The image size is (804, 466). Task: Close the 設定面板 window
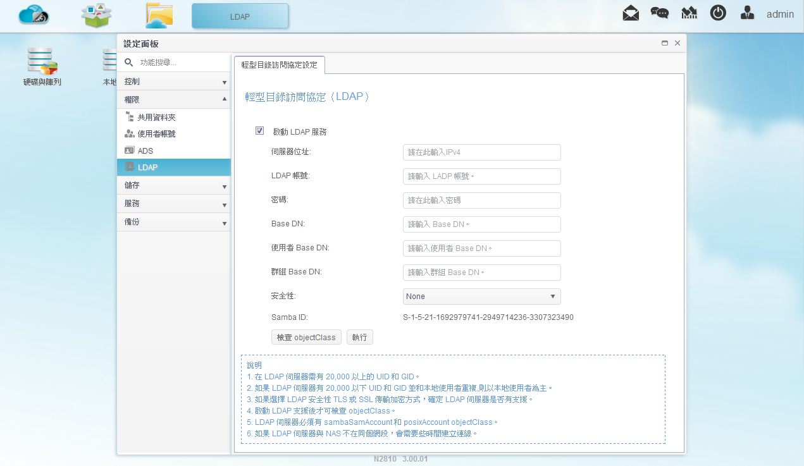coord(677,43)
